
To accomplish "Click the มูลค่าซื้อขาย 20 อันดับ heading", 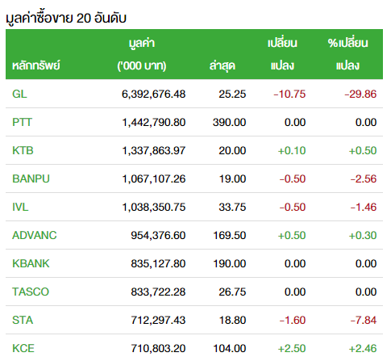I will coord(66,19).
